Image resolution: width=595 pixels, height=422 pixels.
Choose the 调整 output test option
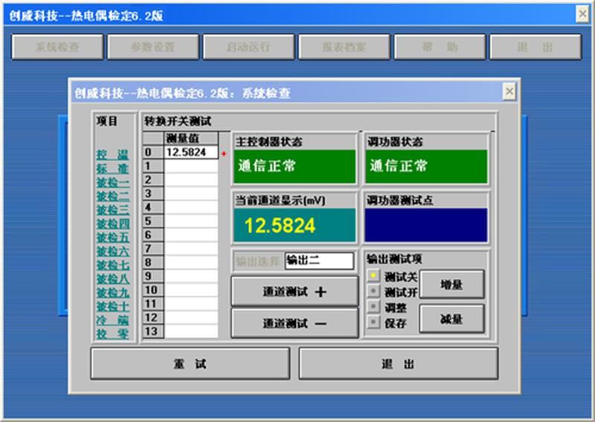[375, 306]
